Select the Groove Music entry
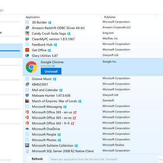The image size is (163, 163). click(x=42, y=79)
